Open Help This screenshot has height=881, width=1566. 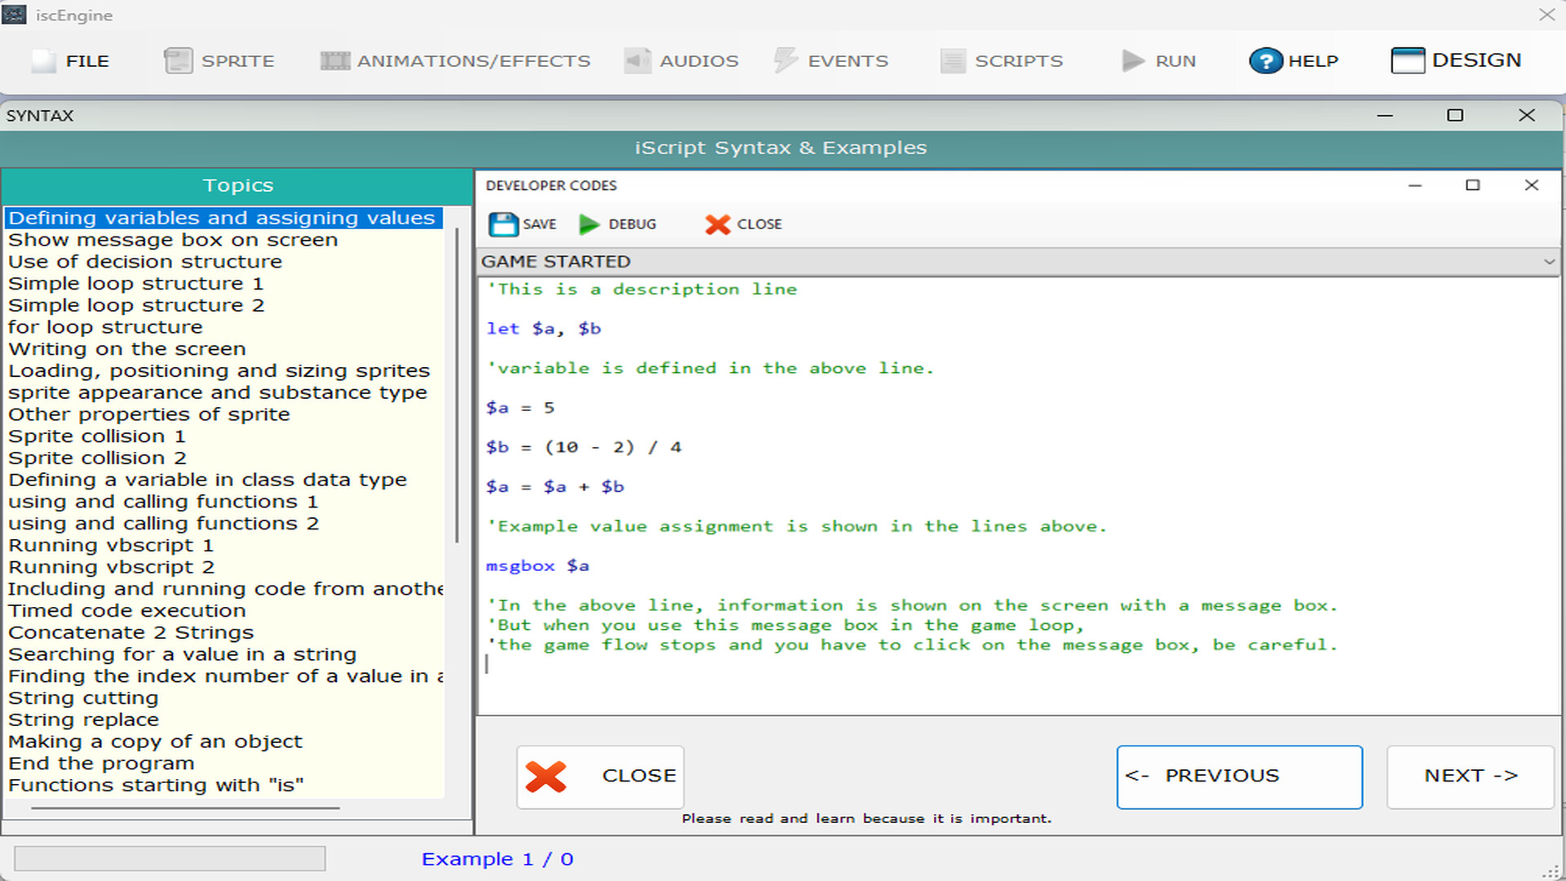click(x=1294, y=60)
